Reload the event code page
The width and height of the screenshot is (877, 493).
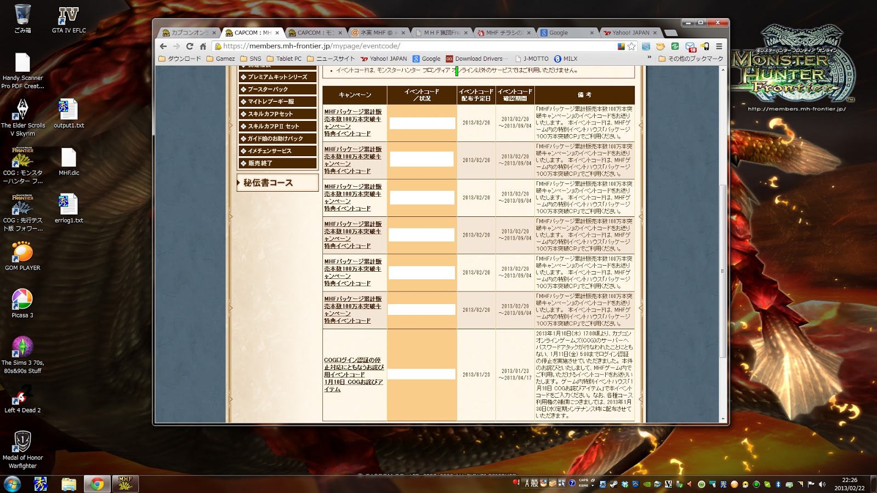tap(190, 46)
